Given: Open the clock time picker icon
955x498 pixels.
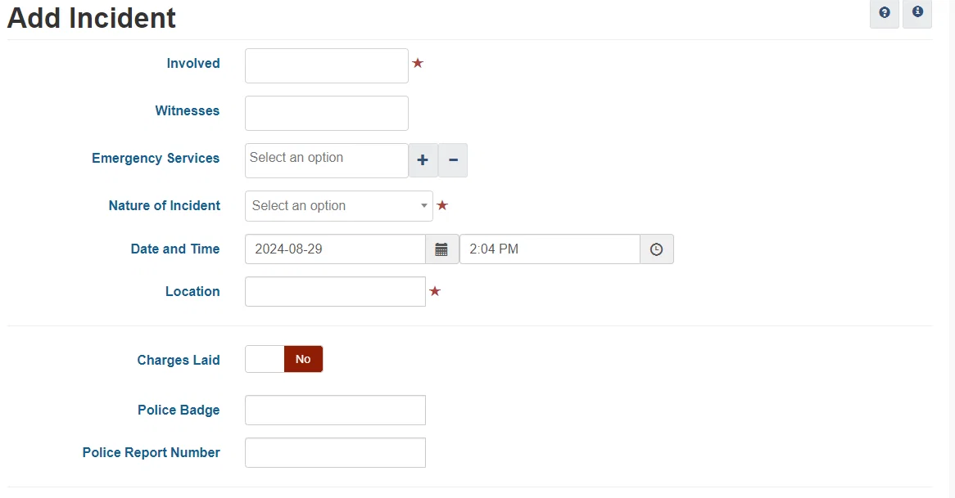Looking at the screenshot, I should pos(656,249).
